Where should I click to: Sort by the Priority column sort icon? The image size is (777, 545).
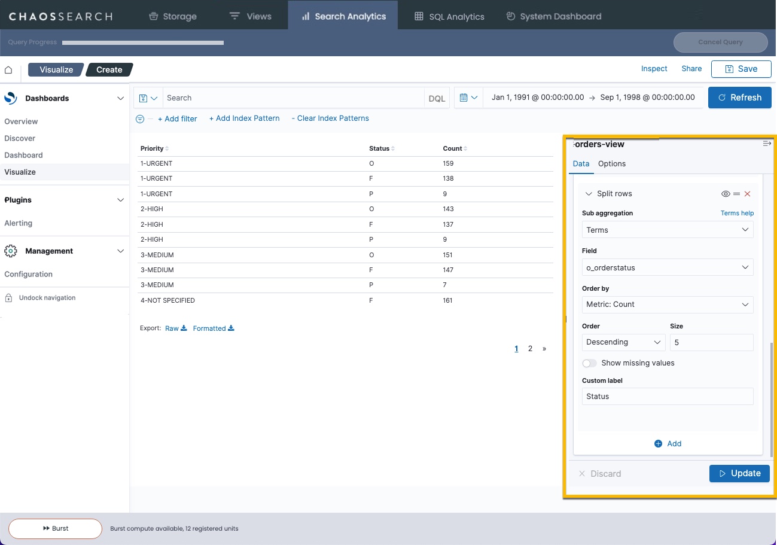tap(167, 148)
